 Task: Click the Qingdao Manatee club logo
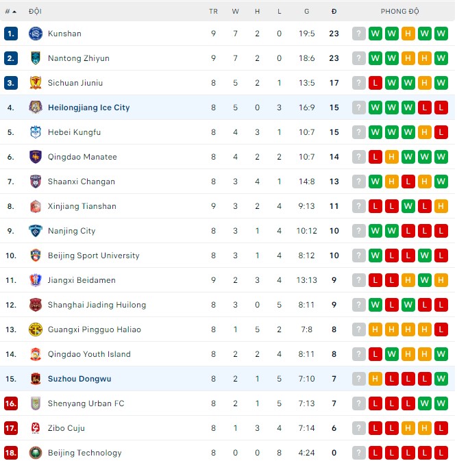(x=36, y=157)
